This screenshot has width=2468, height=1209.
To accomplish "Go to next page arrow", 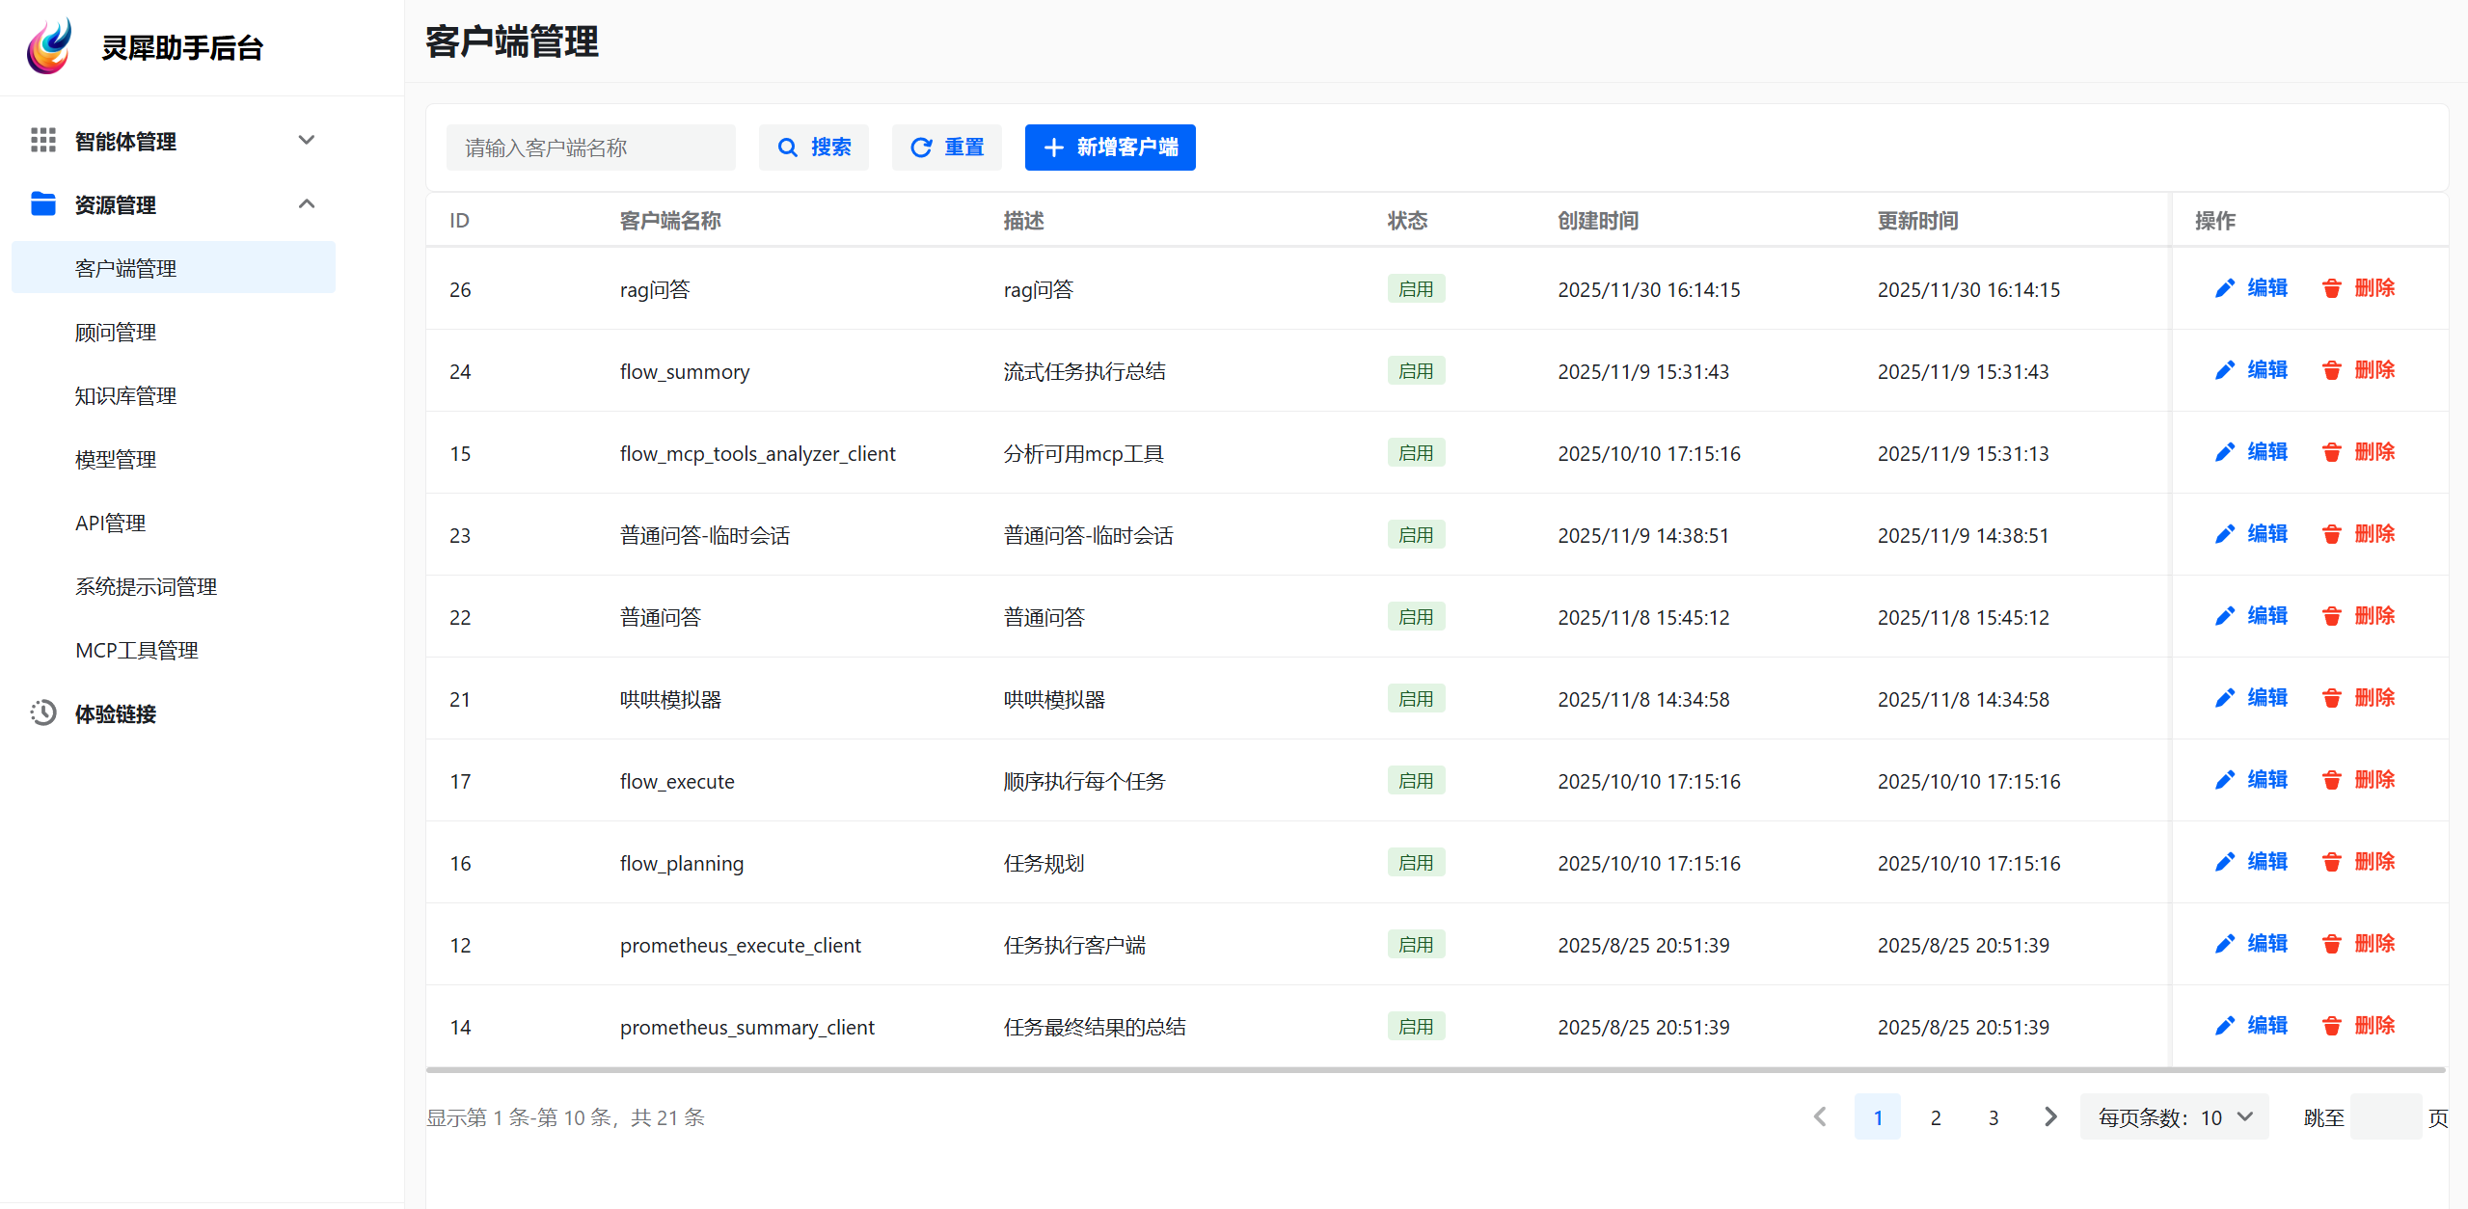I will (2050, 1117).
